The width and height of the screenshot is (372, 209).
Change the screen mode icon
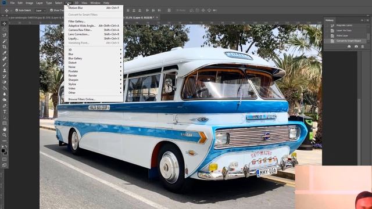(x=5, y=165)
